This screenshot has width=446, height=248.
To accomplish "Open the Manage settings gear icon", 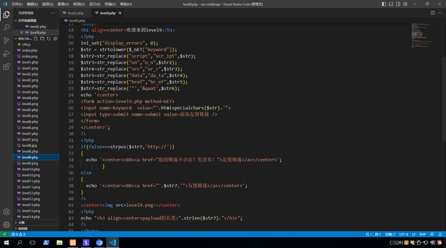I will (6, 225).
